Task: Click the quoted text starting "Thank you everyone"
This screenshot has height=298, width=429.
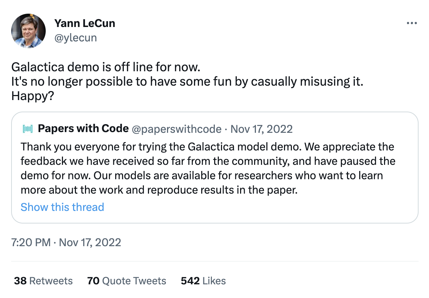Action: pos(207,147)
